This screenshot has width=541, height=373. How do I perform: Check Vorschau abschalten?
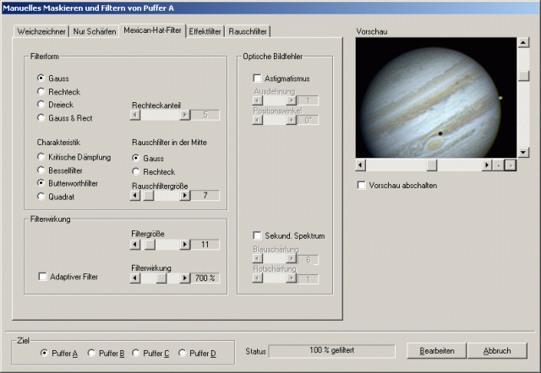point(361,186)
